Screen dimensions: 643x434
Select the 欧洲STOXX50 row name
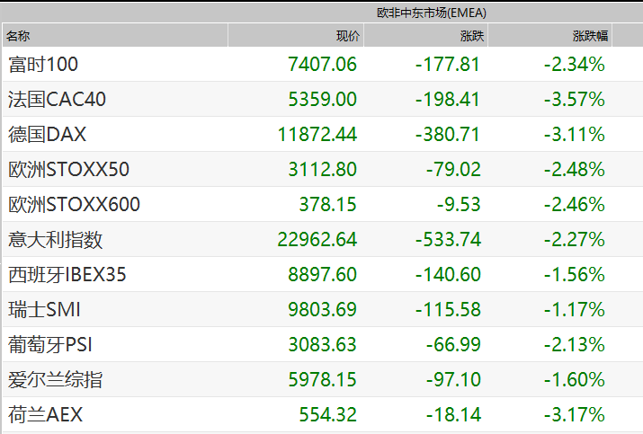click(x=68, y=169)
